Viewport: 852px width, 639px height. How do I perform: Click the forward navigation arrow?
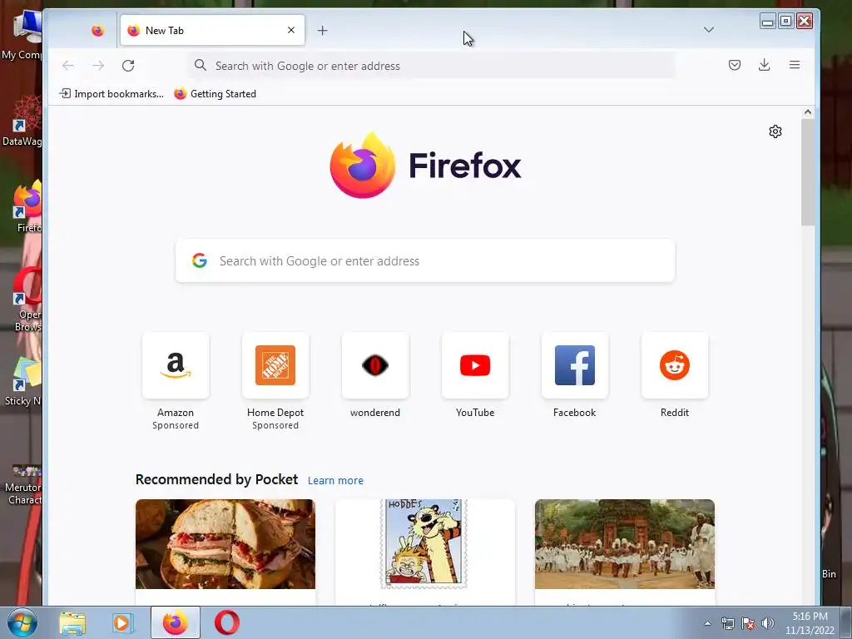point(98,66)
